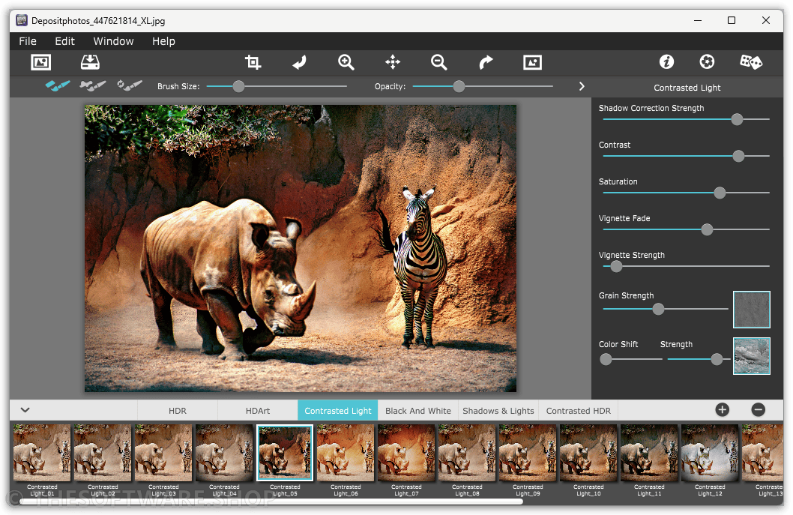Click the preset strip horizontal scrollbar
This screenshot has height=515, width=793.
click(271, 502)
